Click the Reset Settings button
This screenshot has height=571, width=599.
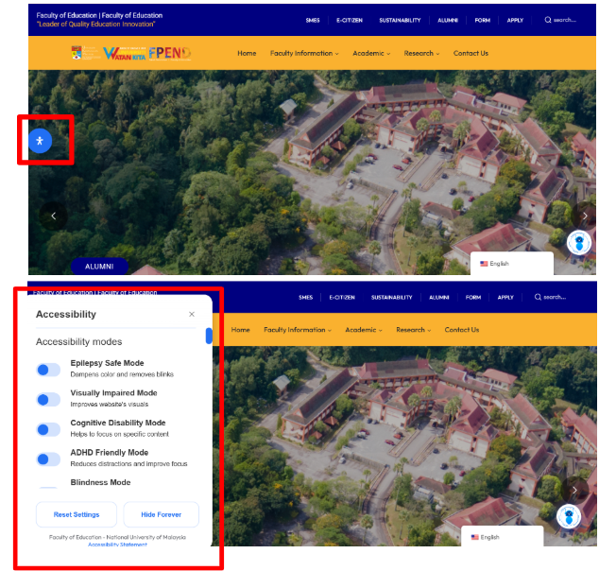click(77, 514)
